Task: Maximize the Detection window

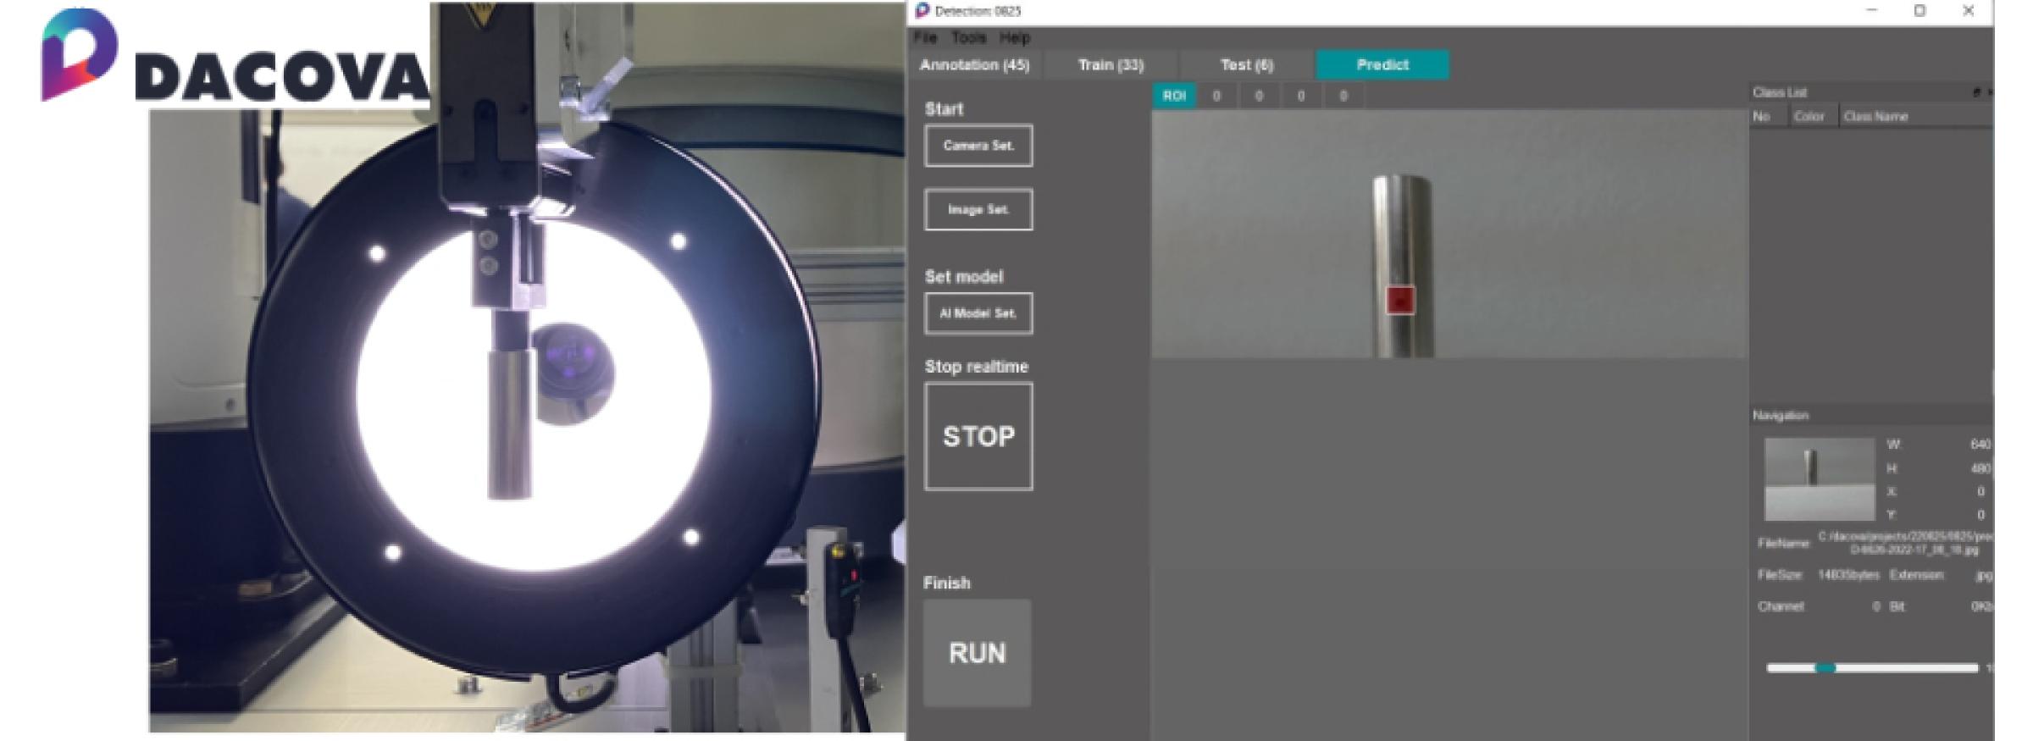Action: click(1920, 11)
